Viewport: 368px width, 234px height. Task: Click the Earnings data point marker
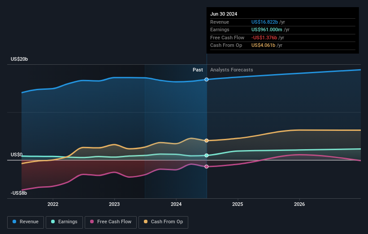[207, 155]
